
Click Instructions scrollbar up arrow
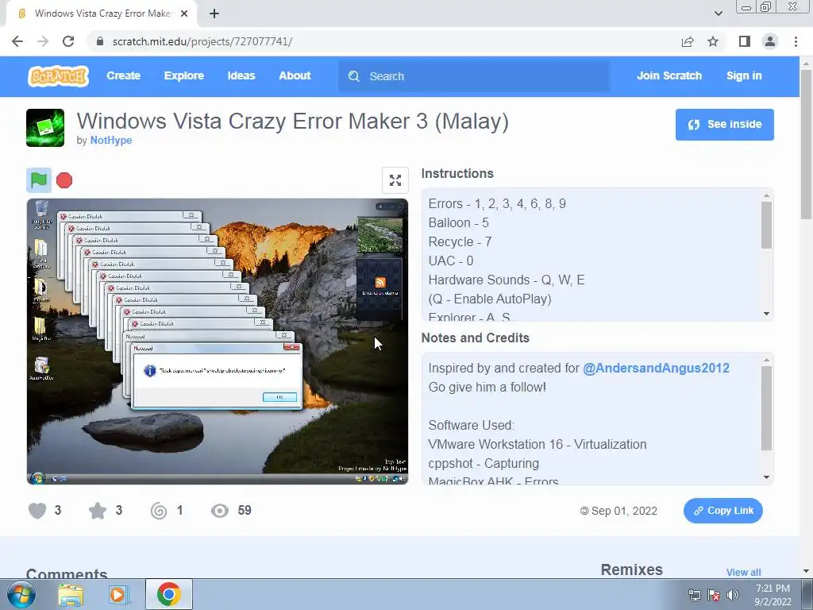(766, 195)
